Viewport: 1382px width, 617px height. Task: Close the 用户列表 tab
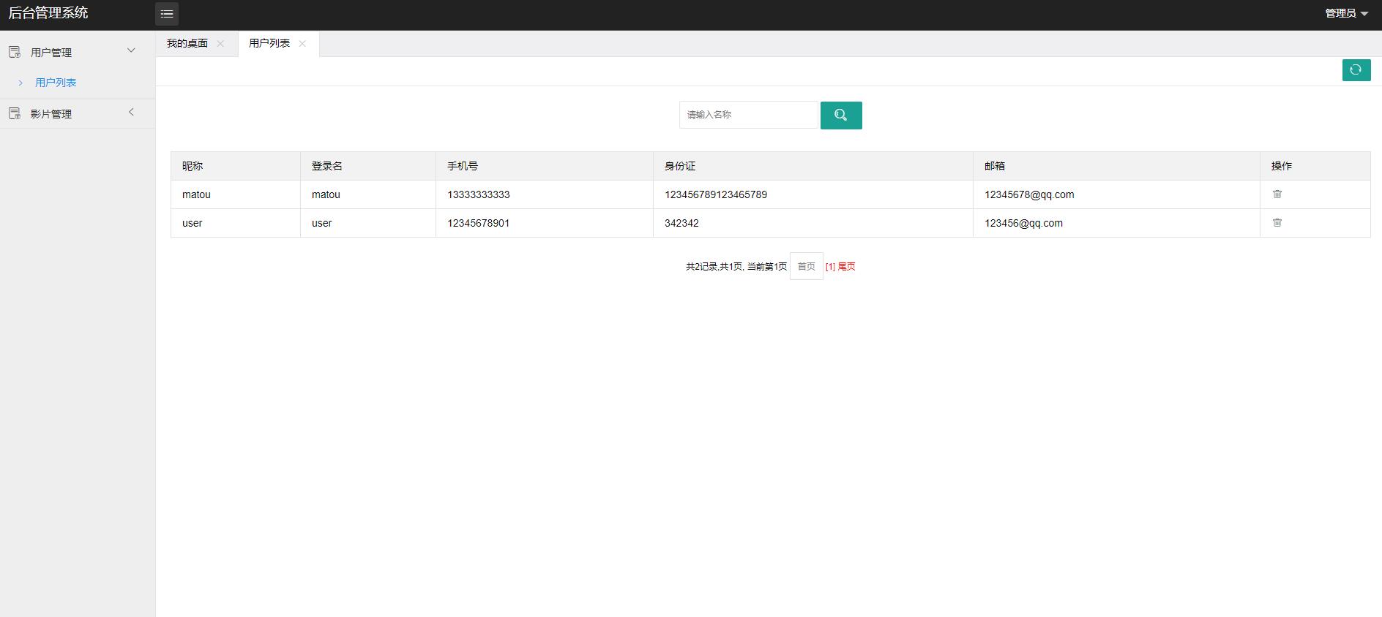(302, 44)
